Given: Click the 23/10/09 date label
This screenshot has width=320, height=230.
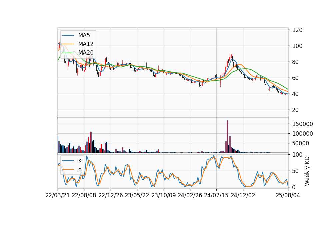Looking at the screenshot, I should coord(163,195).
